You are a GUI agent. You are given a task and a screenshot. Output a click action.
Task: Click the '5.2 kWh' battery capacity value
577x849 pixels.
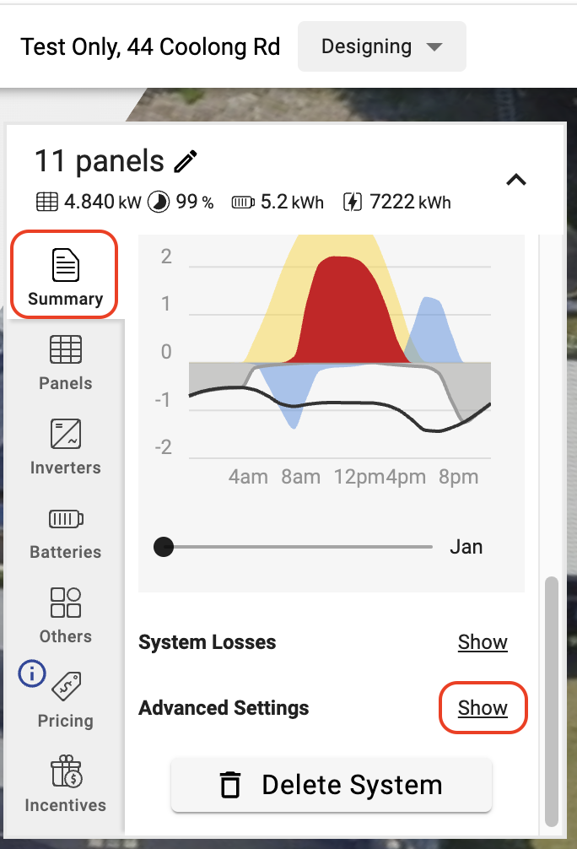292,202
